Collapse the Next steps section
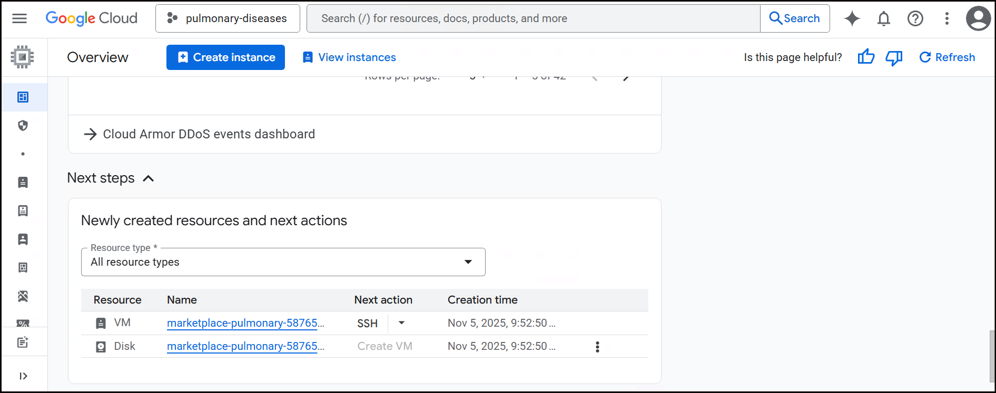The width and height of the screenshot is (996, 393). coord(149,178)
